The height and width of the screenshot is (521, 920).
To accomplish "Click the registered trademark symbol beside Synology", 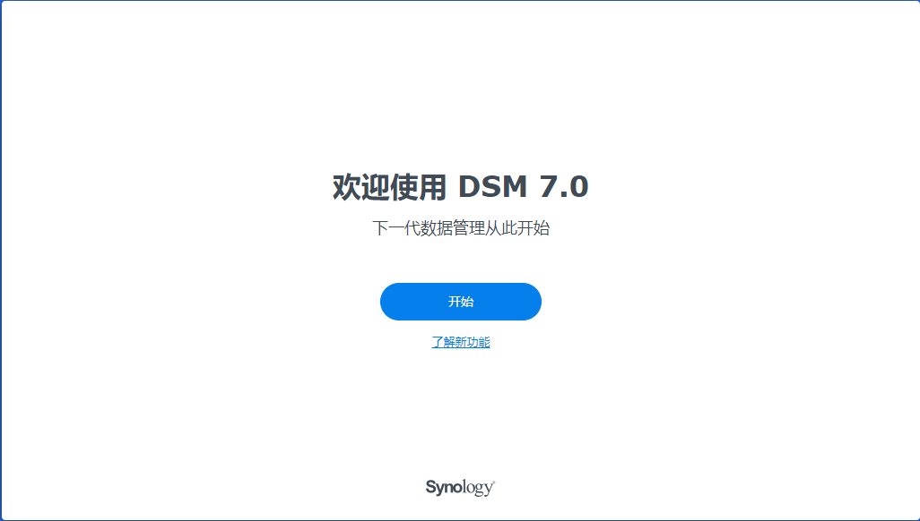I will click(x=493, y=483).
